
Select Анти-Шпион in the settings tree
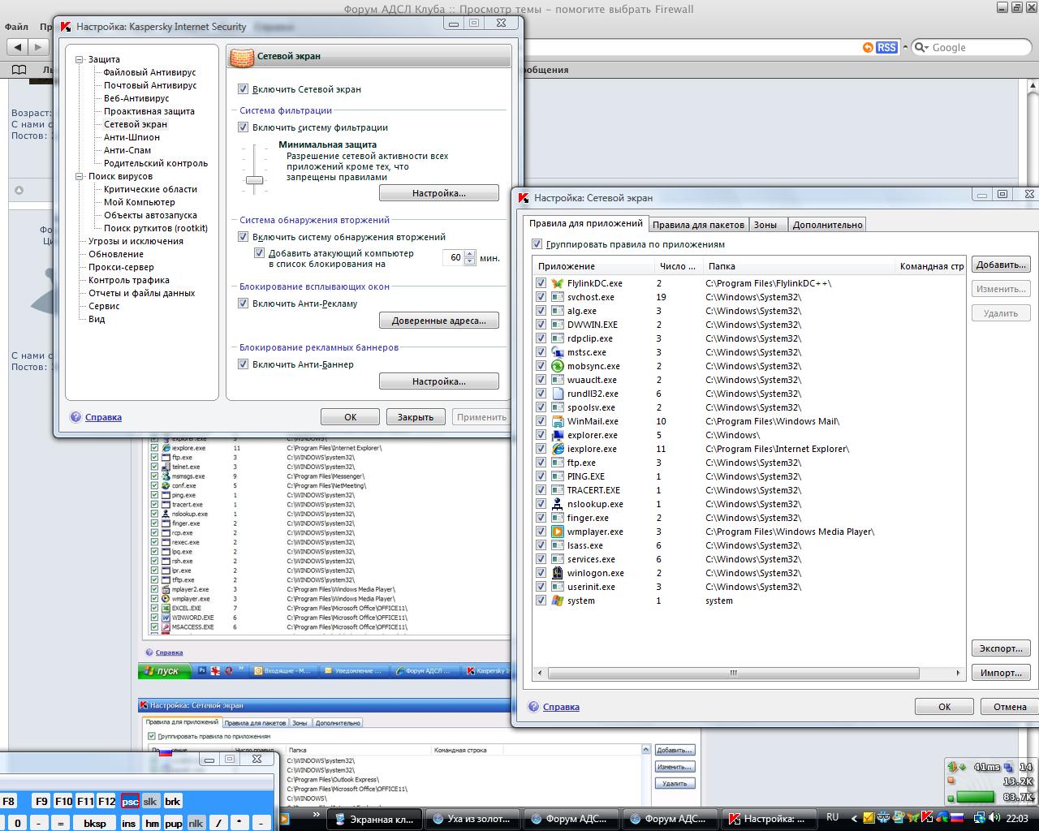tap(131, 137)
